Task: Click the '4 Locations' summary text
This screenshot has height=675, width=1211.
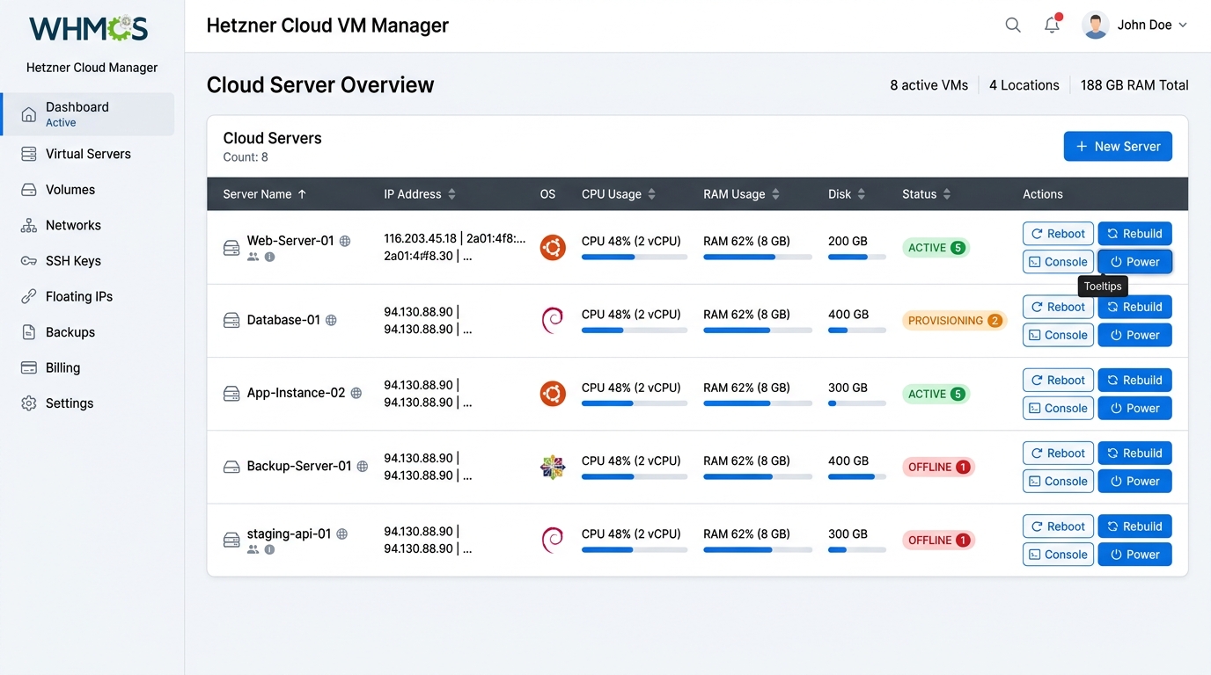Action: tap(1024, 85)
